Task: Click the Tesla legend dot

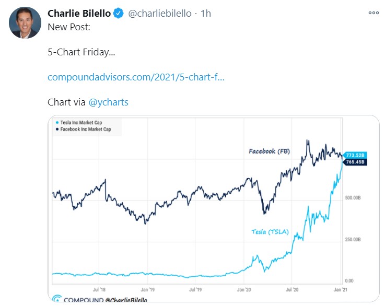Action: [57, 122]
